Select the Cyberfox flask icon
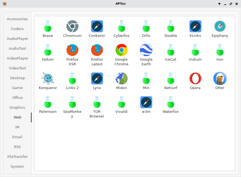The width and height of the screenshot is (241, 177). pyautogui.click(x=122, y=26)
